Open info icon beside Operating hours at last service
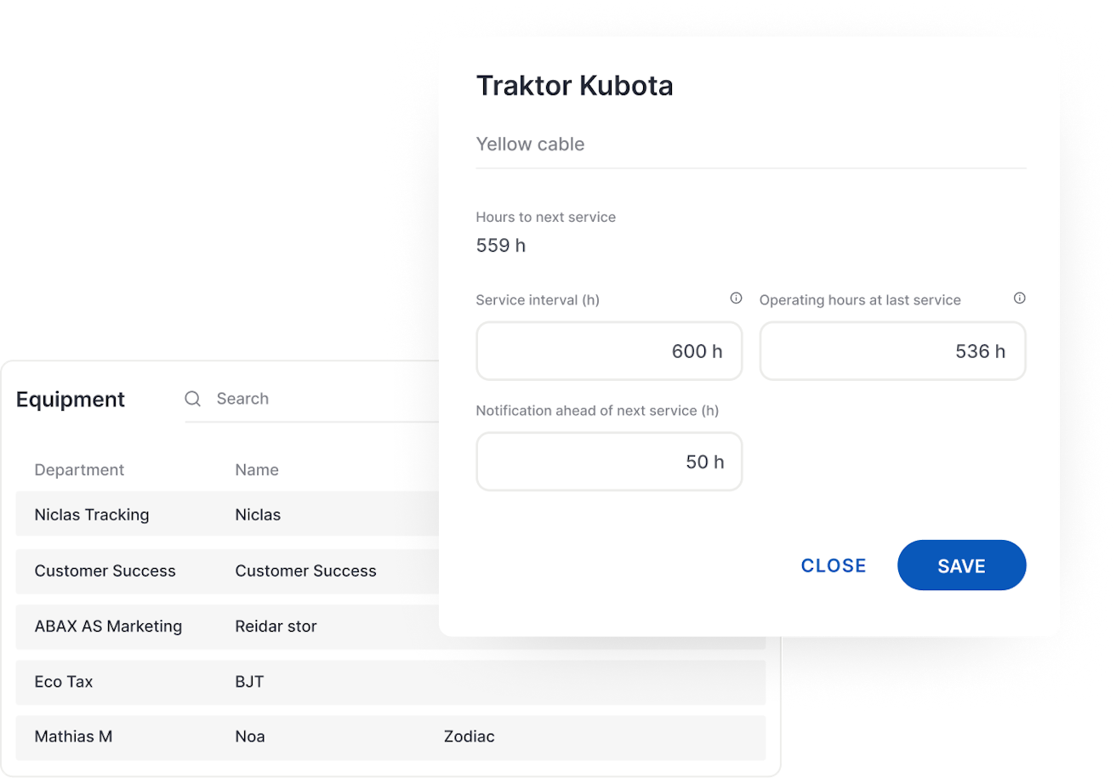The image size is (1116, 778). 1019,298
